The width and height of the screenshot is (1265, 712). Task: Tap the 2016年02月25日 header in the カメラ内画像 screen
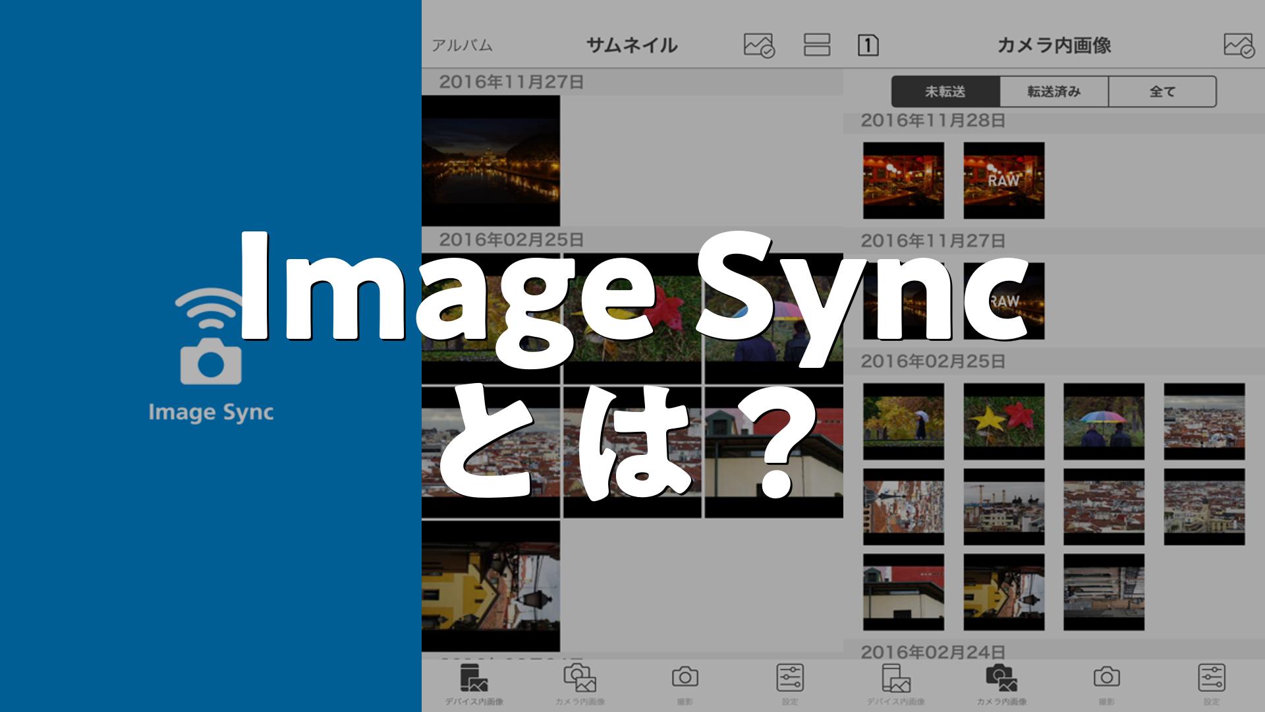coord(933,361)
